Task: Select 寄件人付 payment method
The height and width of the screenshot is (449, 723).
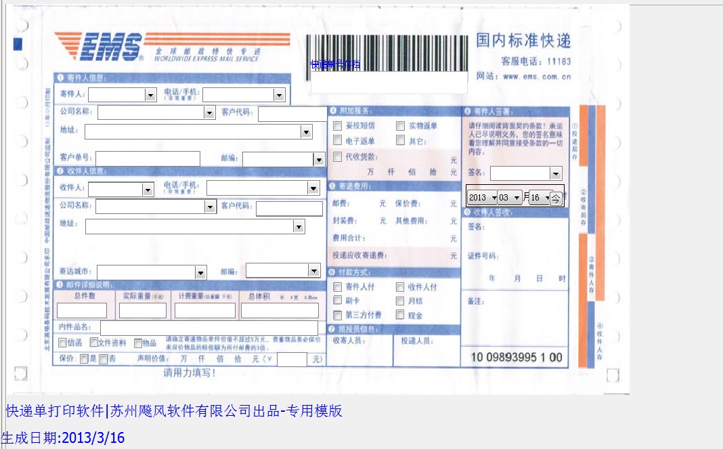Action: [x=336, y=286]
